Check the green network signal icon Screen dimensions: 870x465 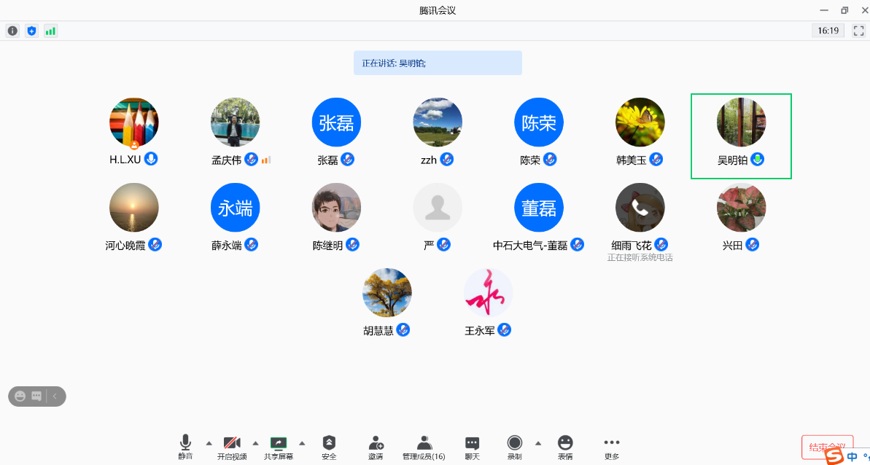tap(50, 31)
